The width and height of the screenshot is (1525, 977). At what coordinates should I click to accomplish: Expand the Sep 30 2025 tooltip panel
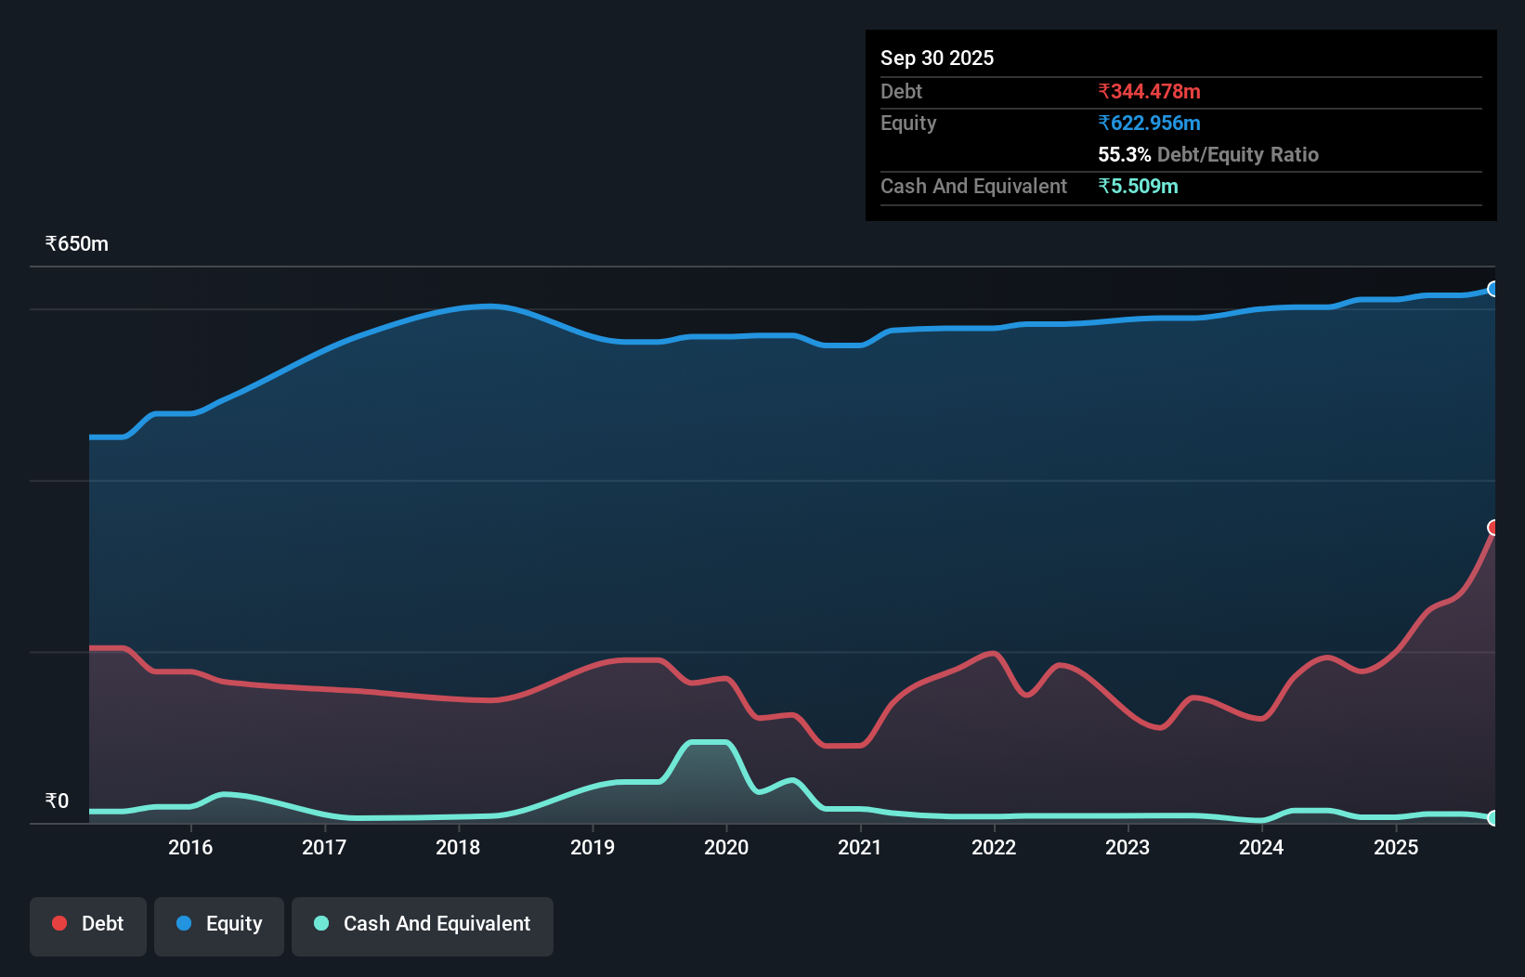(937, 58)
